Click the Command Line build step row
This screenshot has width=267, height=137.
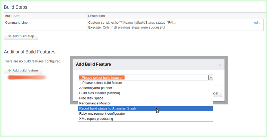pyautogui.click(x=15, y=23)
